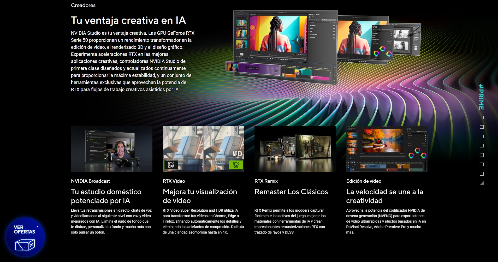Click paragraph starting RTX Video Super Resolution
The height and width of the screenshot is (262, 498).
(203, 221)
